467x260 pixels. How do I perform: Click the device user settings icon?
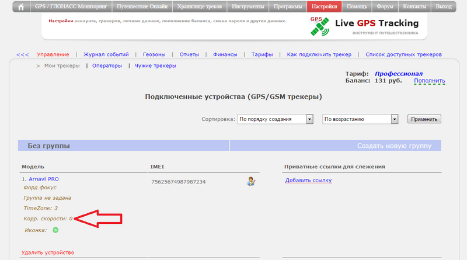251,182
